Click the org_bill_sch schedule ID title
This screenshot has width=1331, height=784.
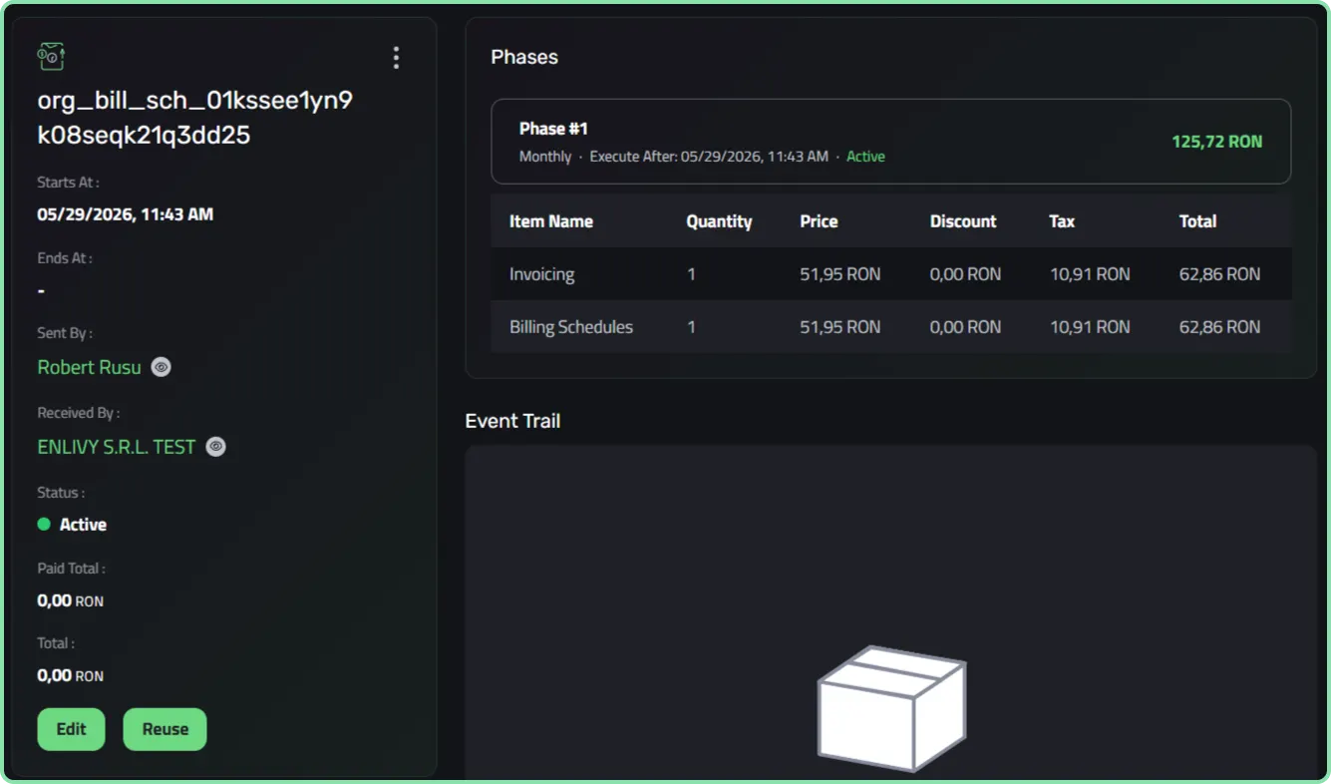[194, 118]
